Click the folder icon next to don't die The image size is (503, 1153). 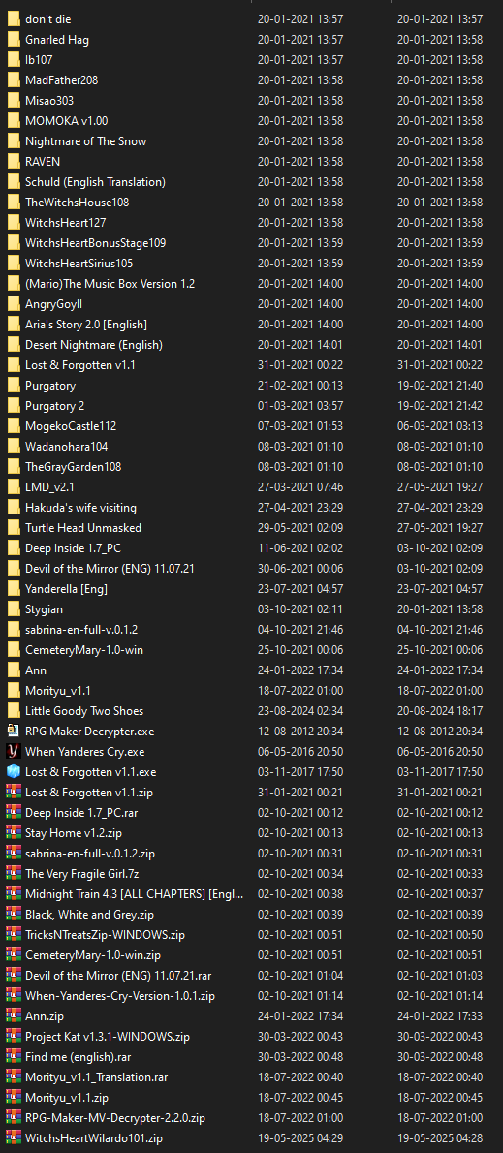(14, 19)
